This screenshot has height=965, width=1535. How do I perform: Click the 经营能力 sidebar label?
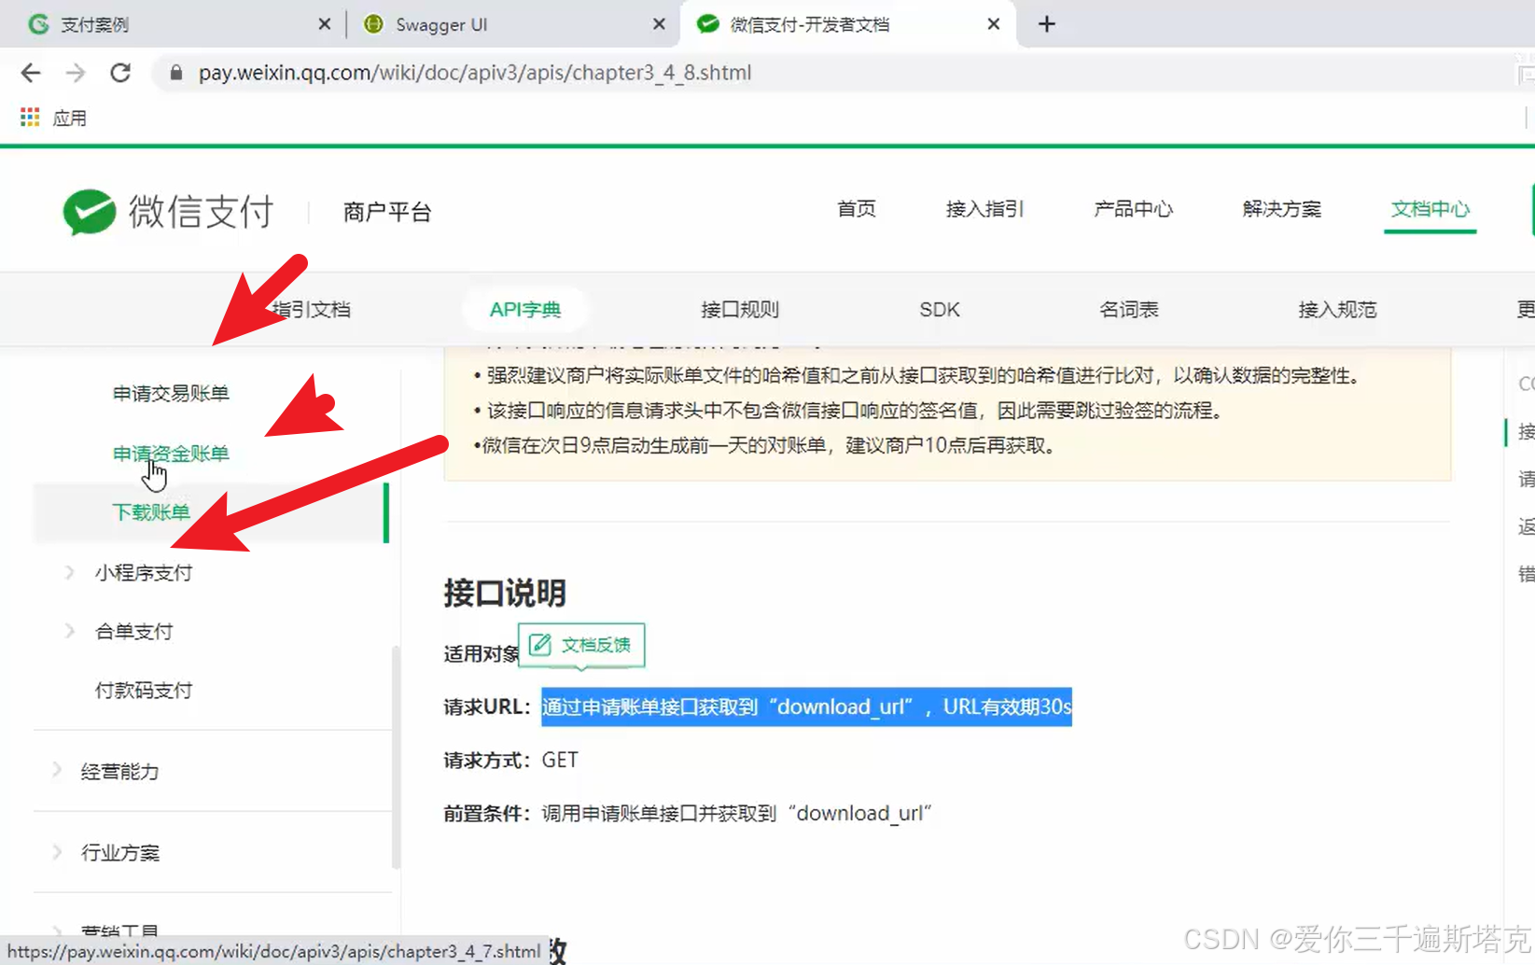119,772
